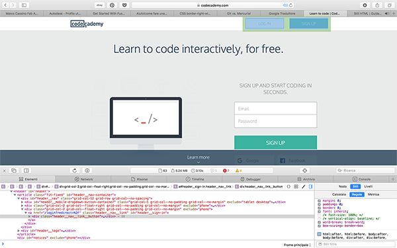Screen dimensions: 397x248
Task: Open the Timeline inspector tab
Action: coord(195,179)
